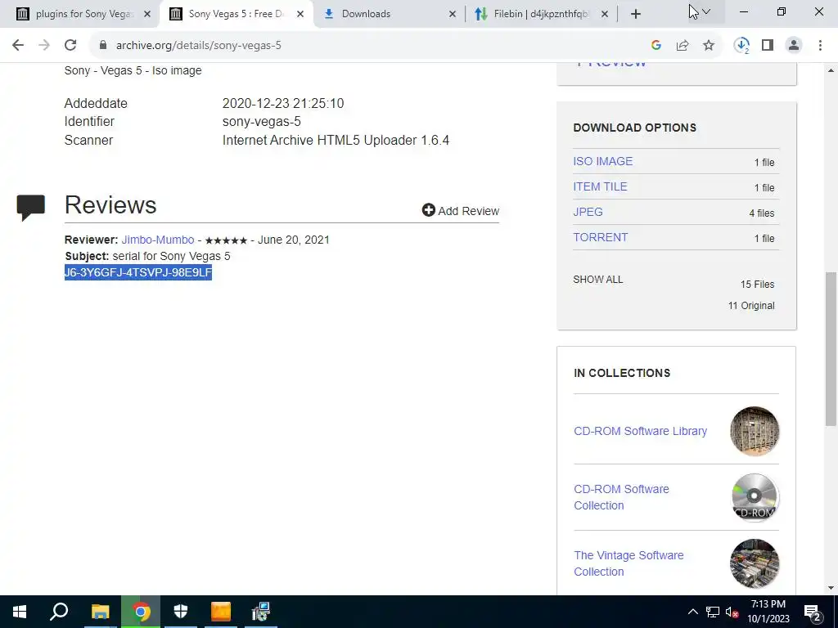The image size is (838, 628).
Task: Click the page vertical scrollbar thumb
Action: click(x=831, y=348)
